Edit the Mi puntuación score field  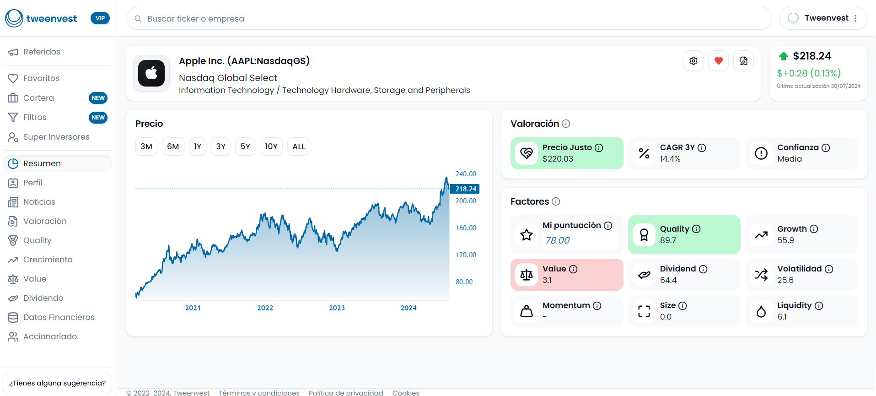click(580, 240)
